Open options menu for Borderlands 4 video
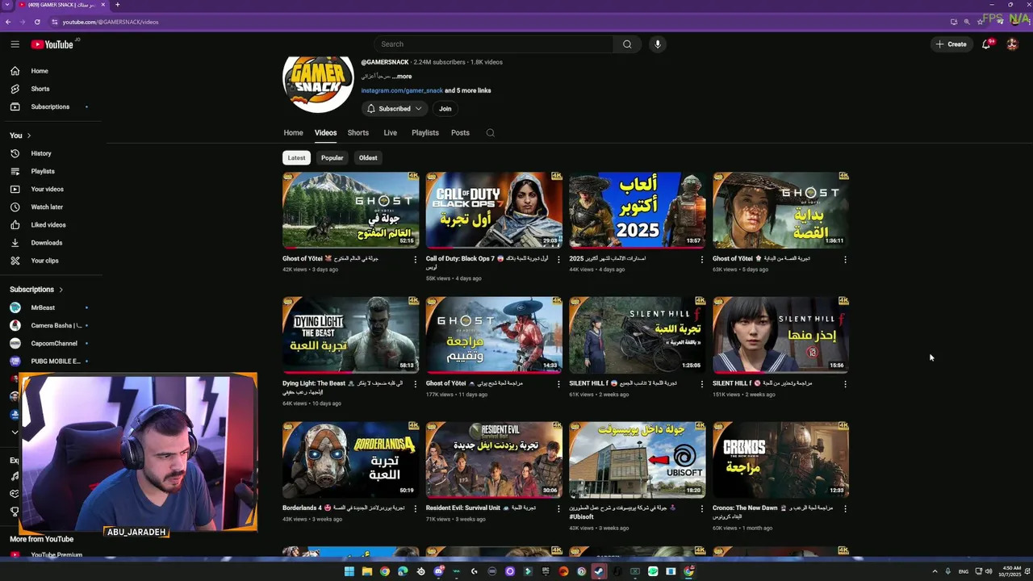 coord(416,508)
